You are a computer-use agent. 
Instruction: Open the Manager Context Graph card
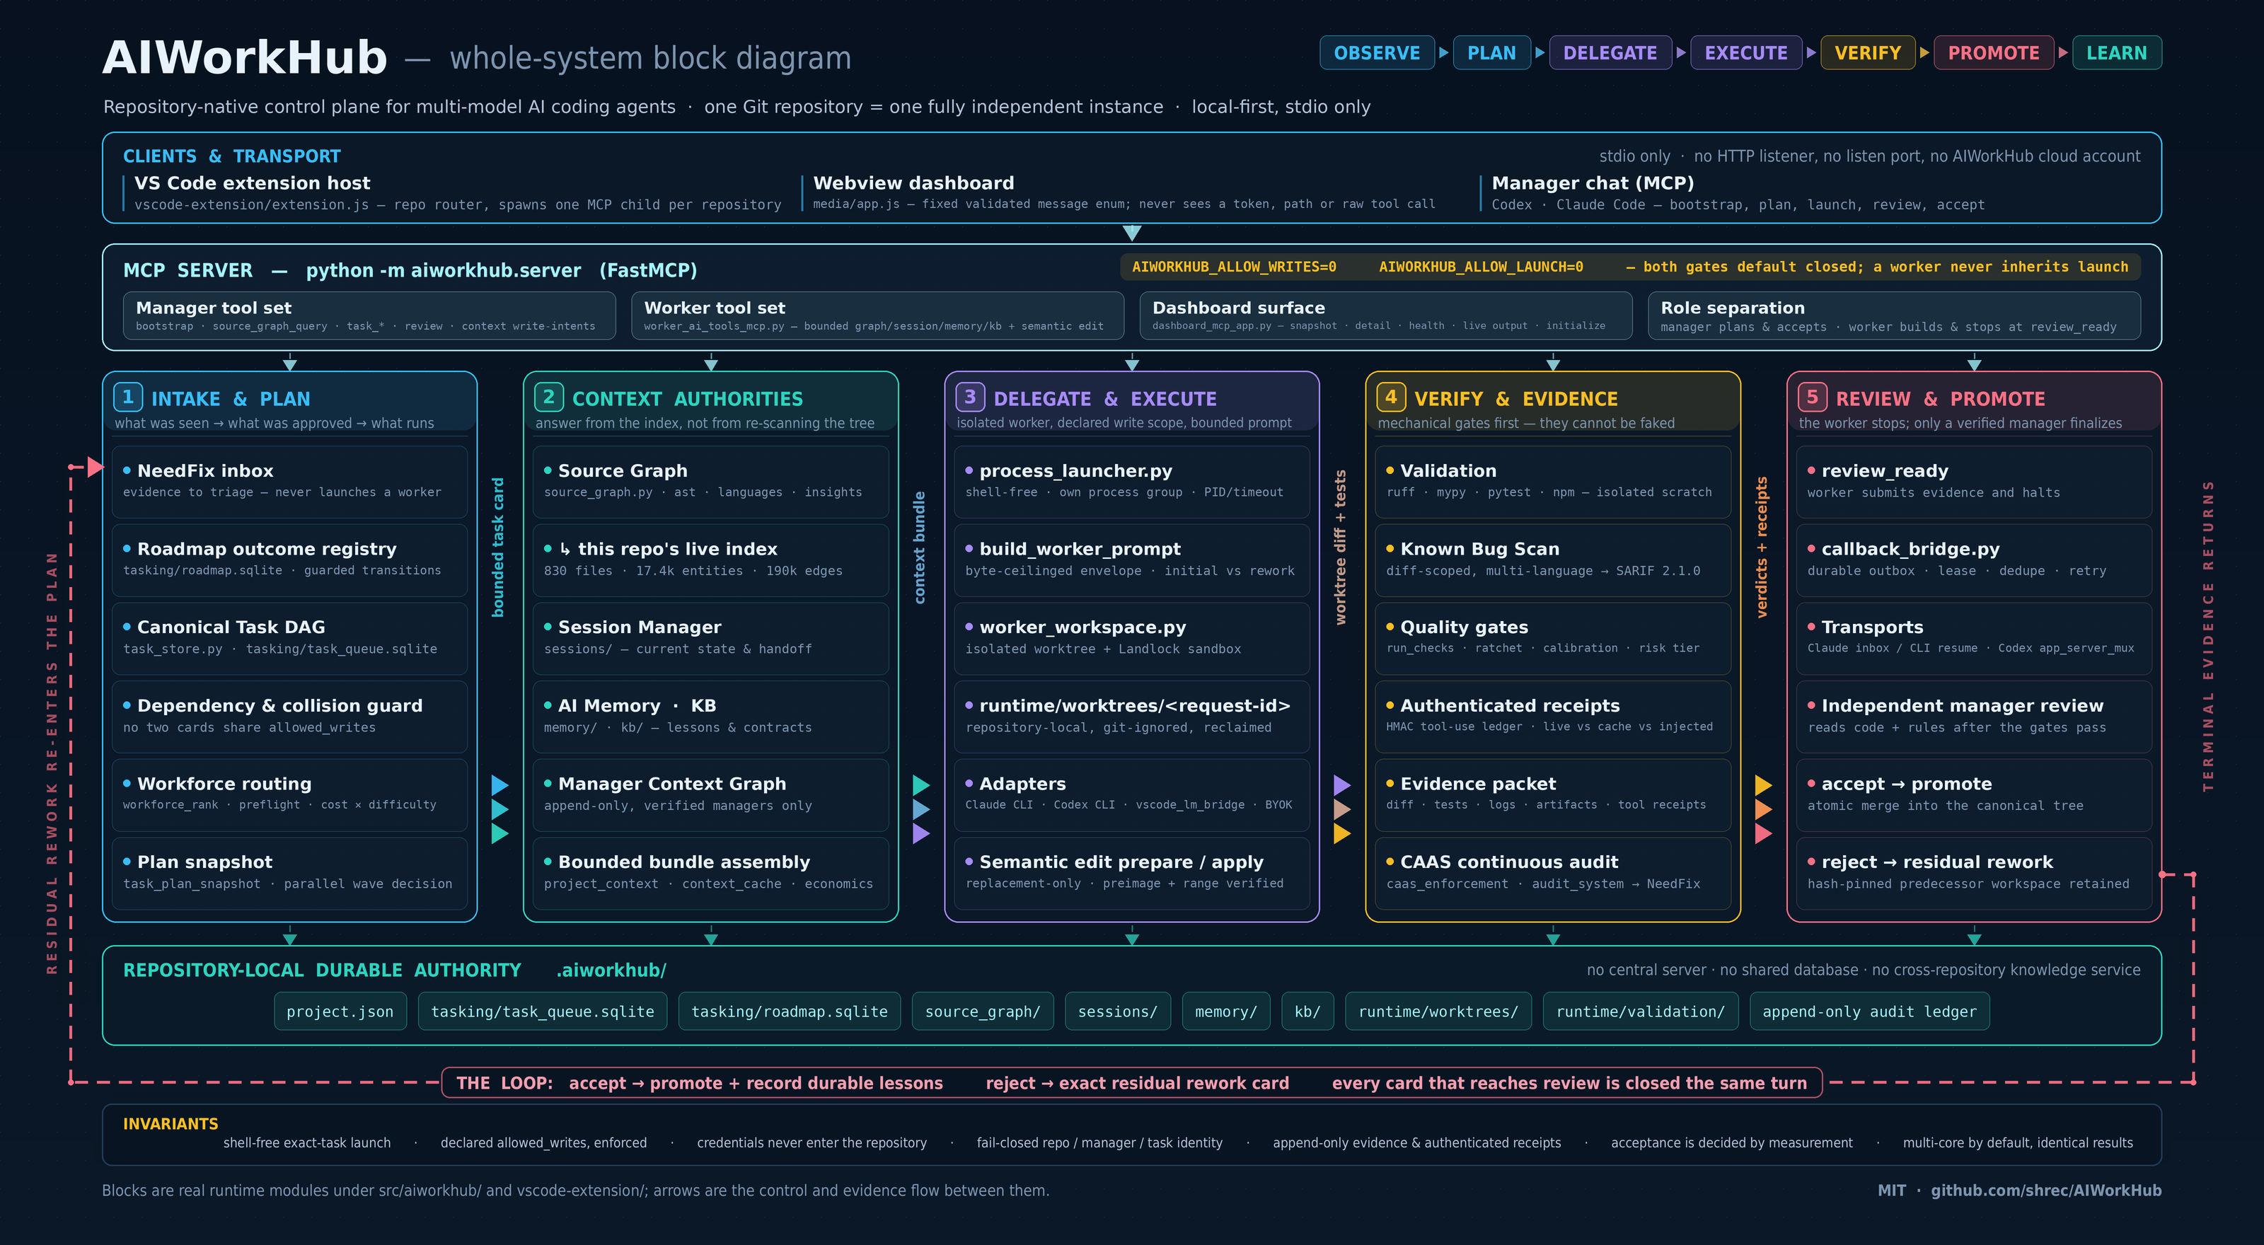pos(711,794)
